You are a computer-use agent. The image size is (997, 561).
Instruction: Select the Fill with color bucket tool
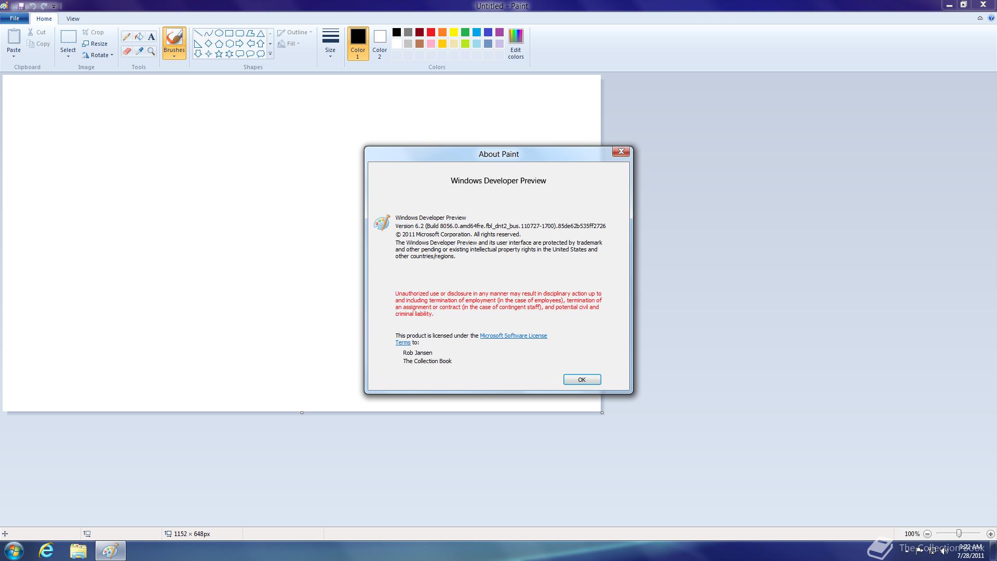(139, 37)
